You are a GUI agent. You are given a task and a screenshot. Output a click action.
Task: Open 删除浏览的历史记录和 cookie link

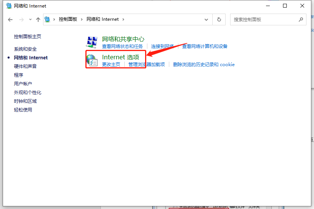point(204,65)
